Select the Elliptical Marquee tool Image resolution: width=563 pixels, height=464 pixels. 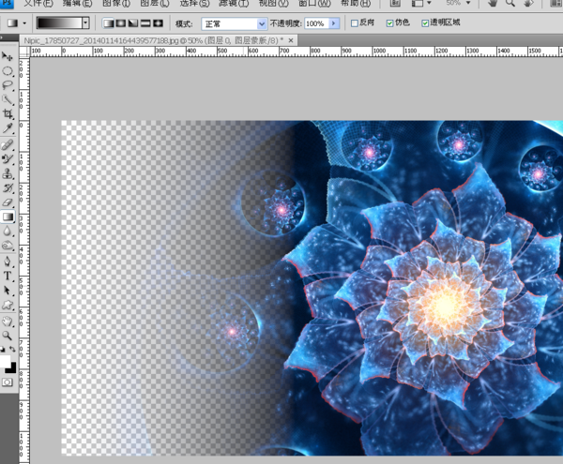pyautogui.click(x=8, y=71)
